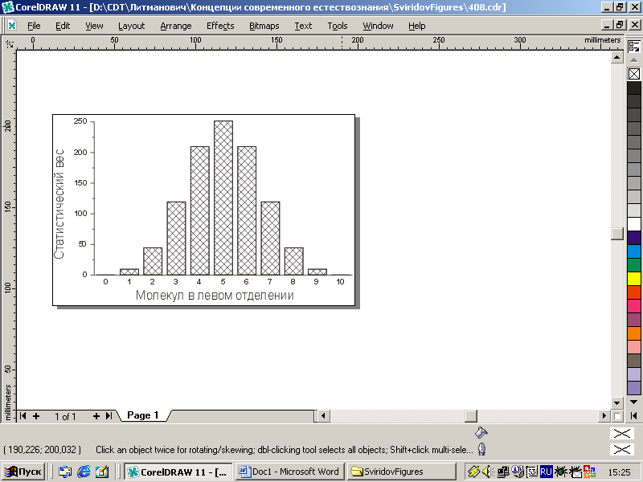Open the Effects menu
Screen dimensions: 643x482
point(219,26)
